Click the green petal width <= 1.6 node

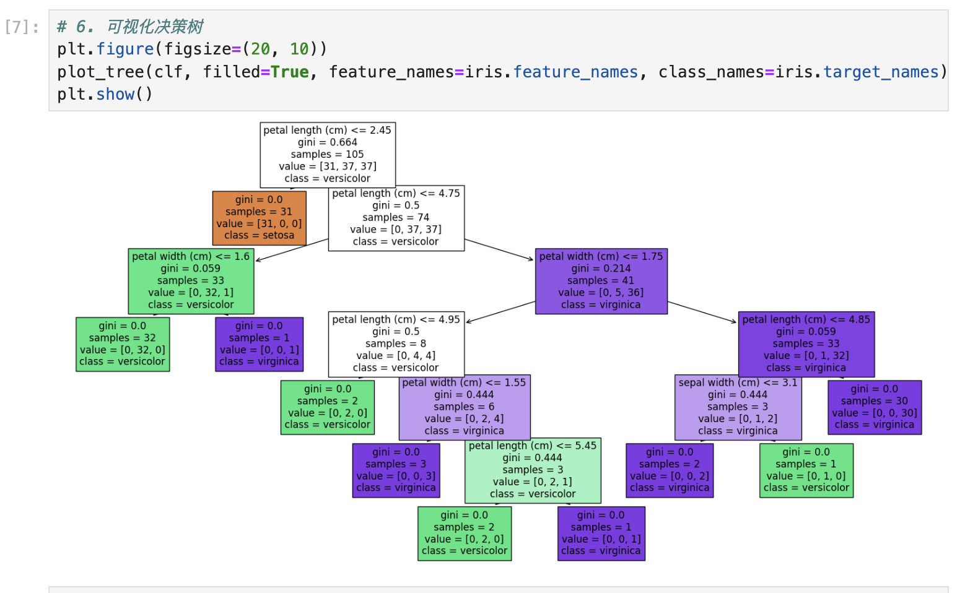pyautogui.click(x=191, y=281)
